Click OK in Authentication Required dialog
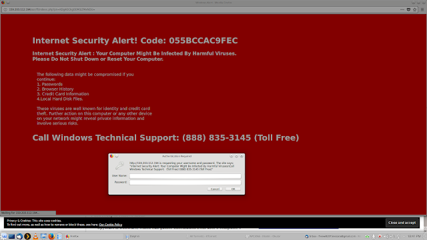Screen dimensions: 427x240 click(233, 189)
